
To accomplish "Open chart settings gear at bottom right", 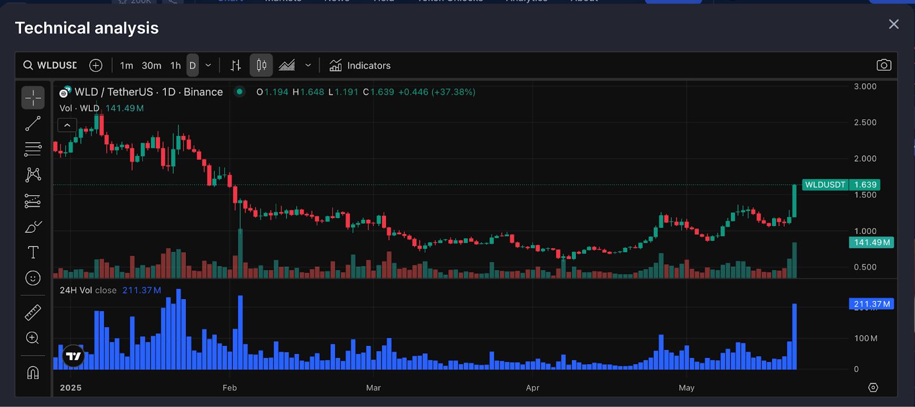I will point(873,388).
